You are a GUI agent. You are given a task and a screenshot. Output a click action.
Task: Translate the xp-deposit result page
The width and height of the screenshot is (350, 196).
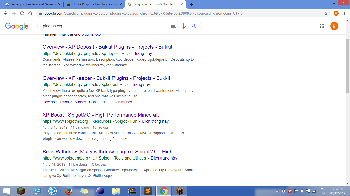click(x=139, y=54)
